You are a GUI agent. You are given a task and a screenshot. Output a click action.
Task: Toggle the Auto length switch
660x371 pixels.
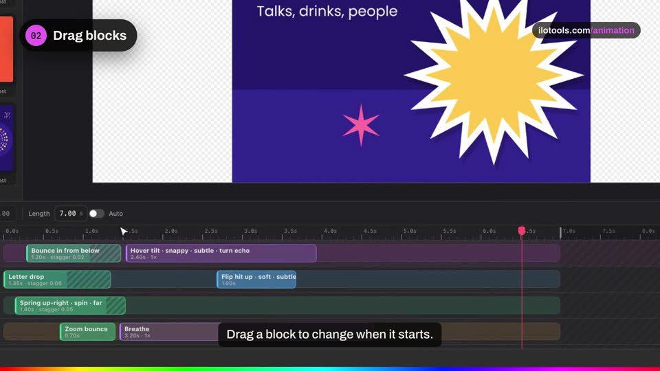click(x=96, y=214)
